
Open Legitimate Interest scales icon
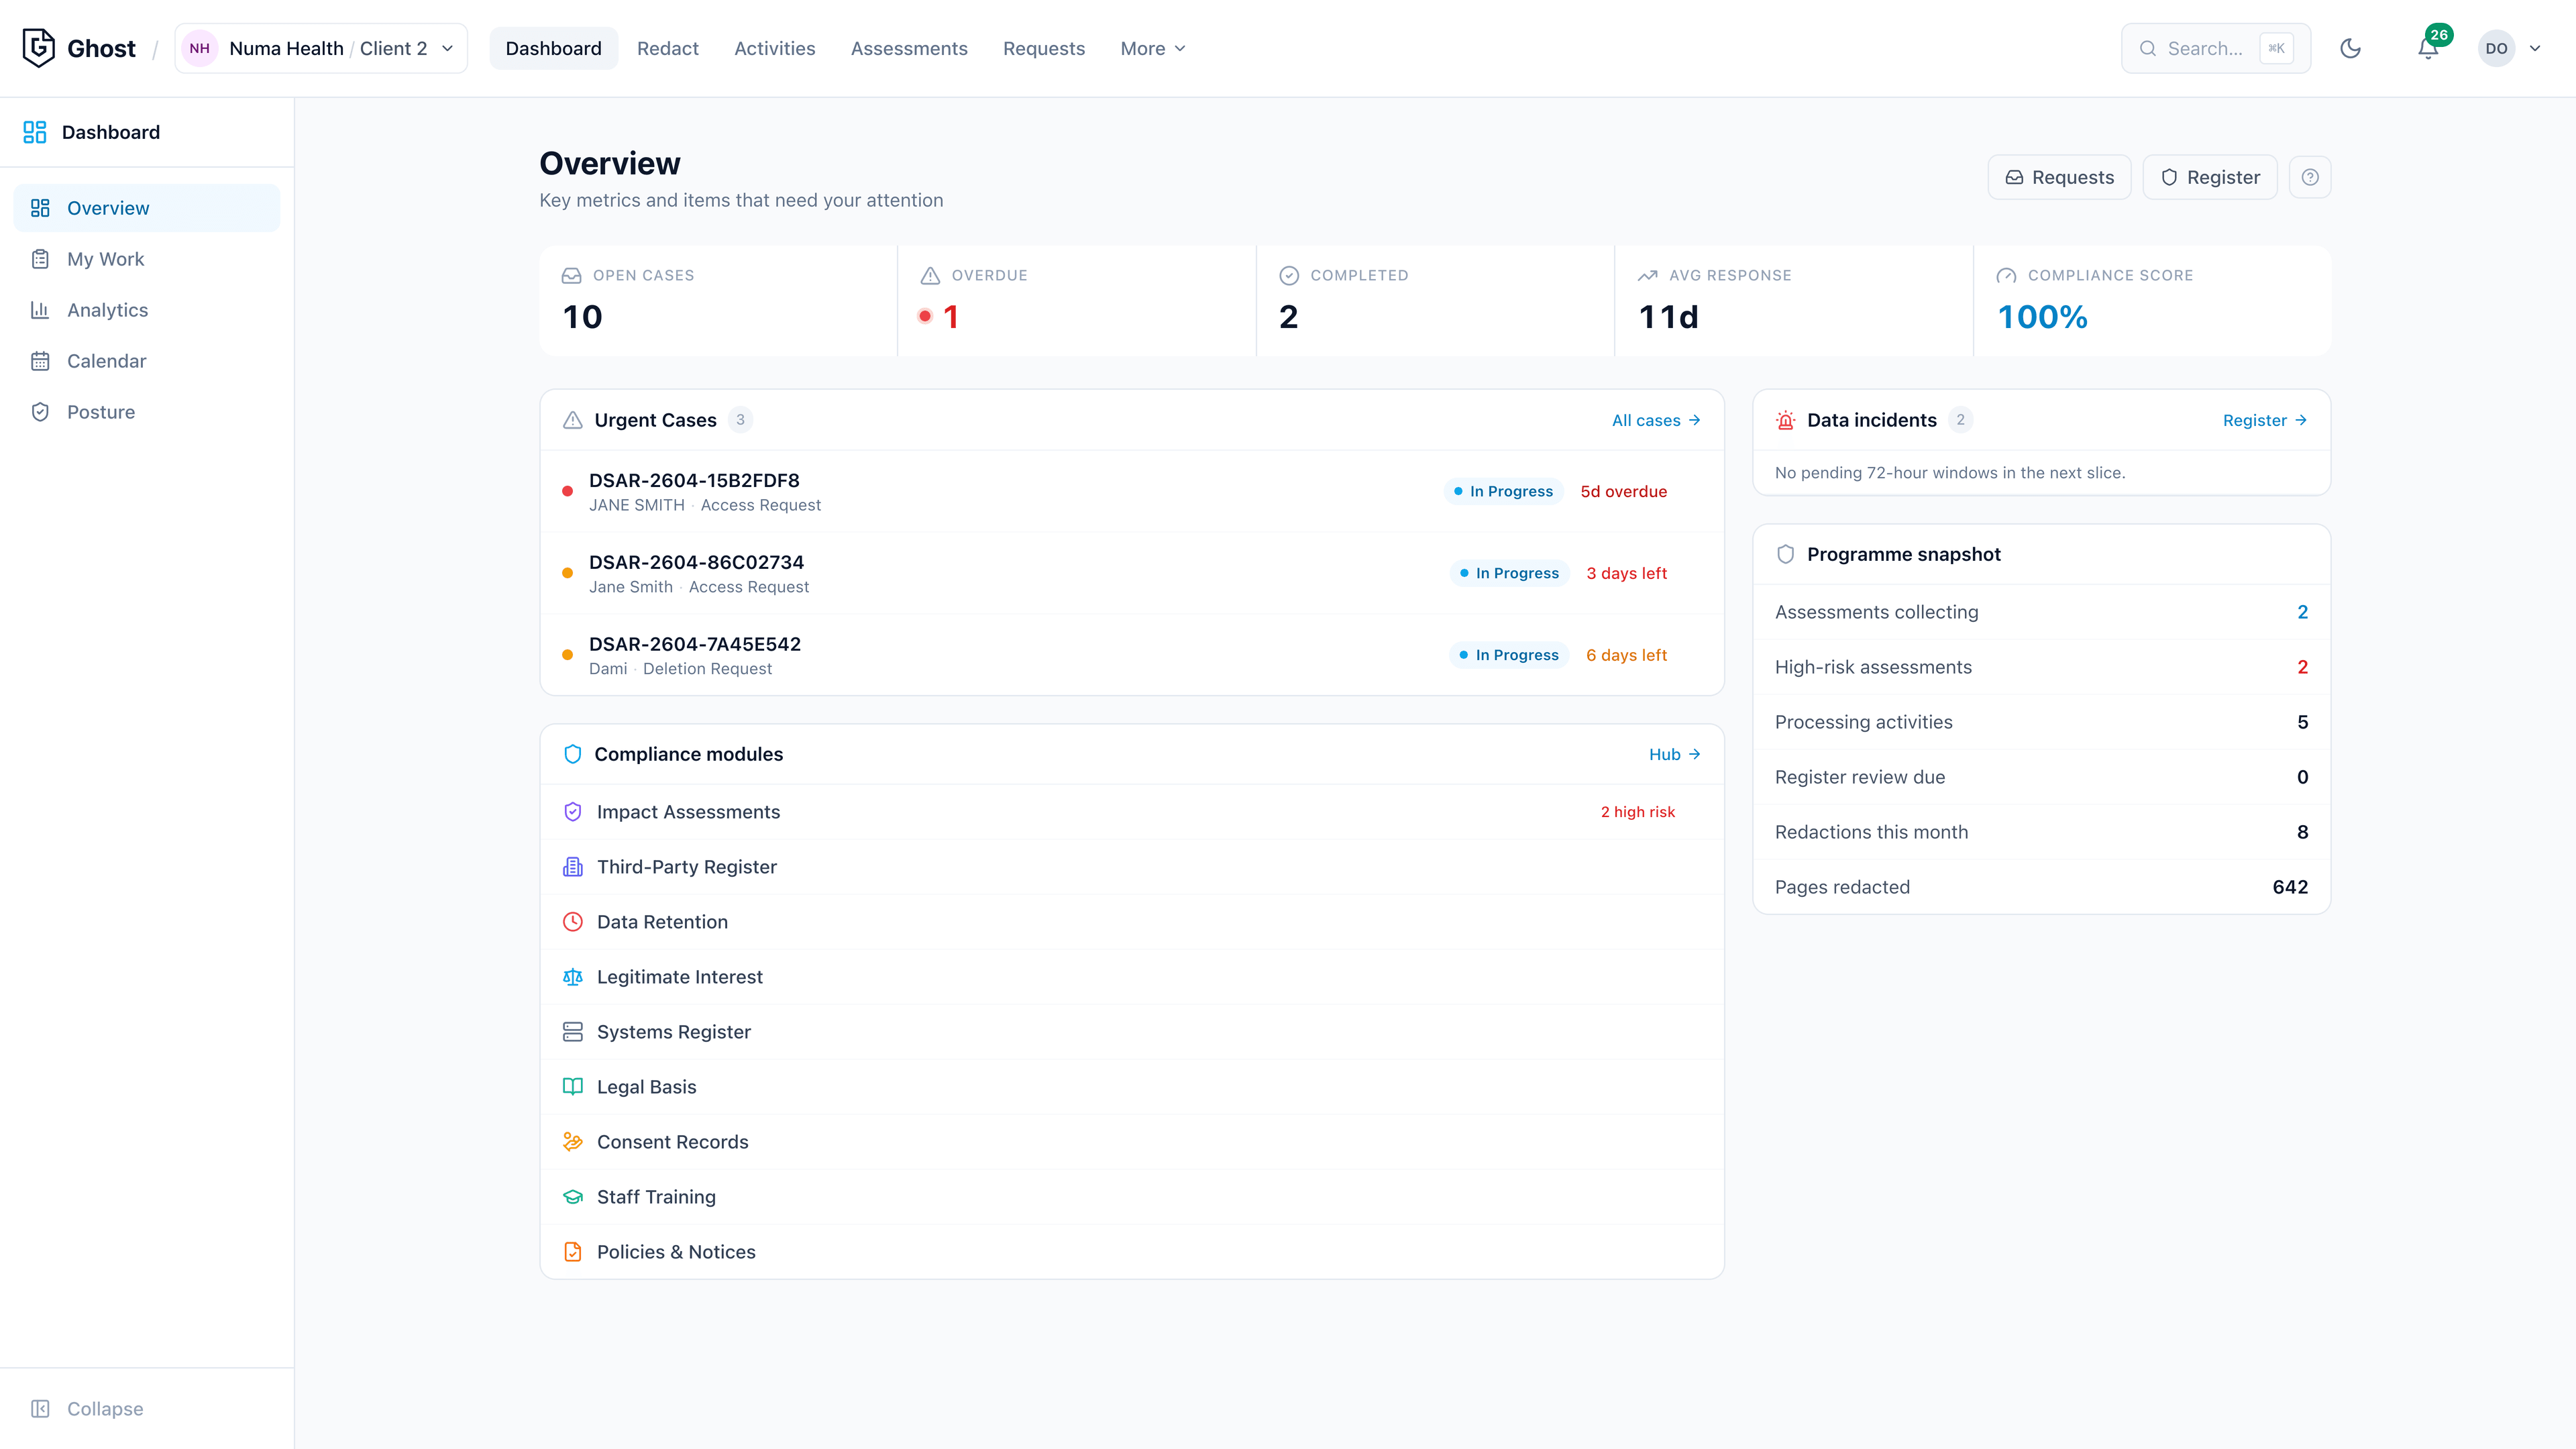pyautogui.click(x=572, y=977)
